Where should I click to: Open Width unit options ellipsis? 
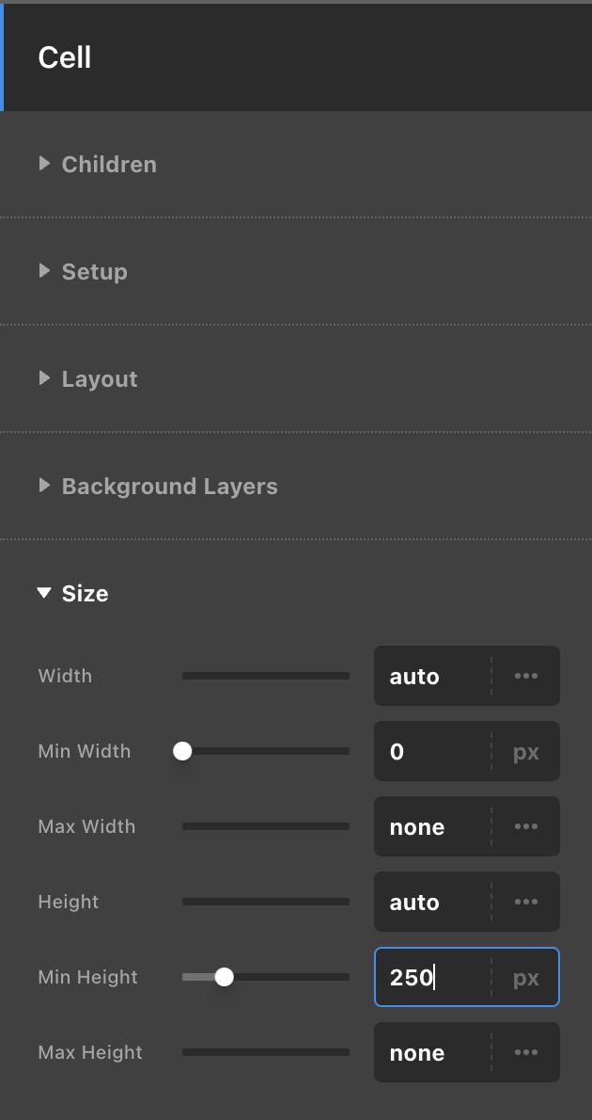click(526, 676)
